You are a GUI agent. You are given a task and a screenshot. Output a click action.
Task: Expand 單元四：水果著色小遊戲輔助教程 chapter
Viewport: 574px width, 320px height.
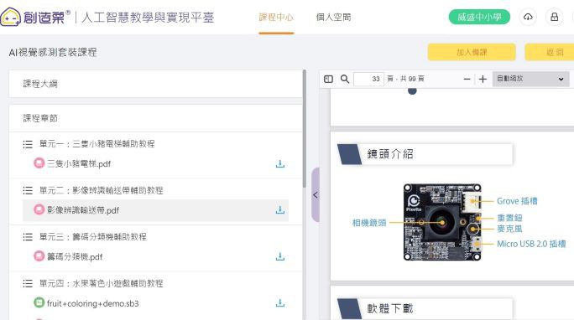102,283
